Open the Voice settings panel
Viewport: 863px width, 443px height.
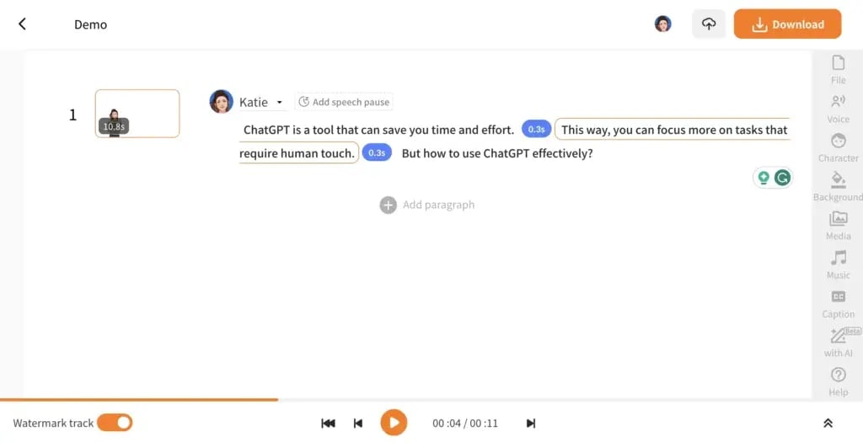[838, 108]
